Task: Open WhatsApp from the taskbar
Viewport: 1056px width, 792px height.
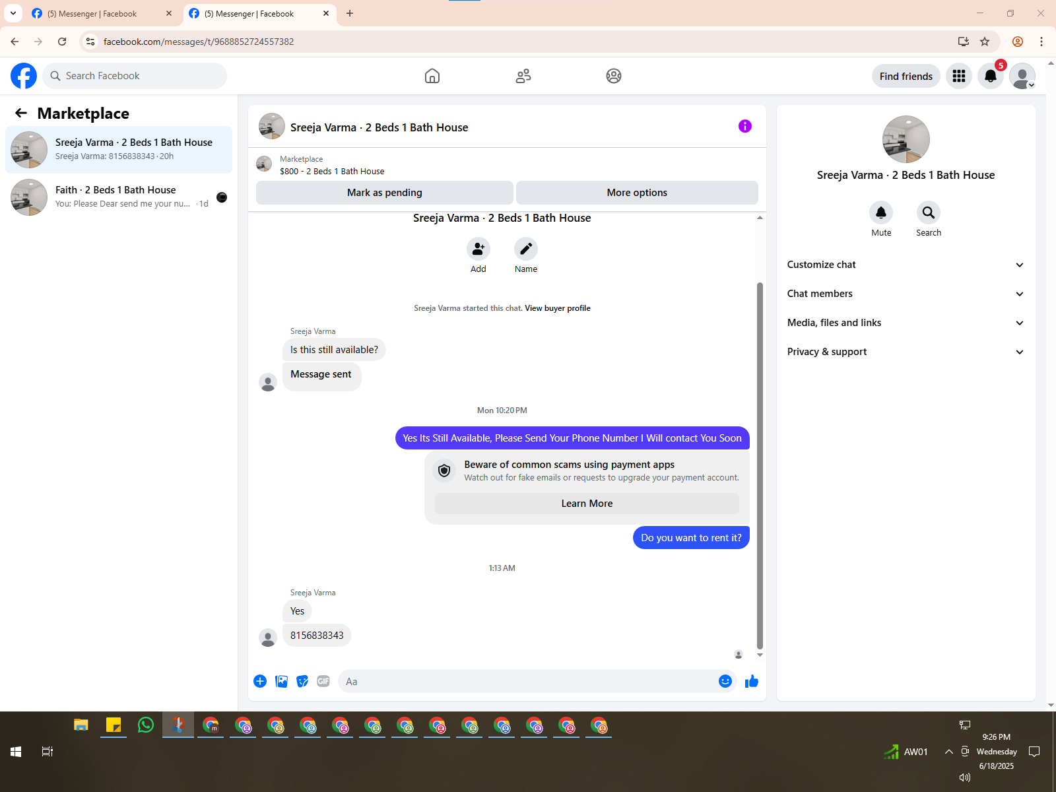Action: point(146,725)
